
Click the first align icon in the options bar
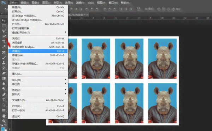(x=71, y=9)
